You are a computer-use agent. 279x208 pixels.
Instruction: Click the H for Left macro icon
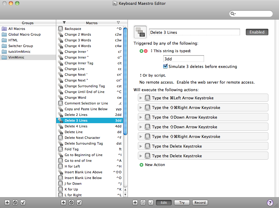(60, 166)
